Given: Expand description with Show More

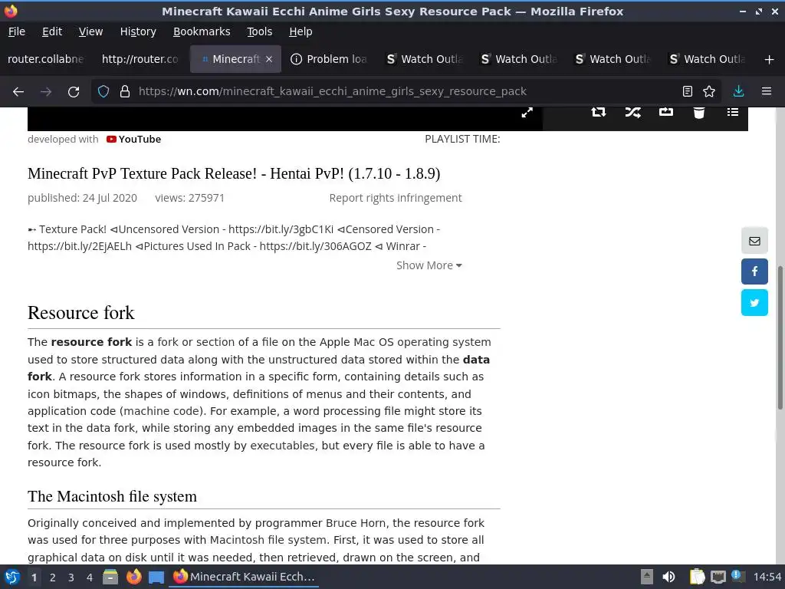Looking at the screenshot, I should click(x=429, y=265).
